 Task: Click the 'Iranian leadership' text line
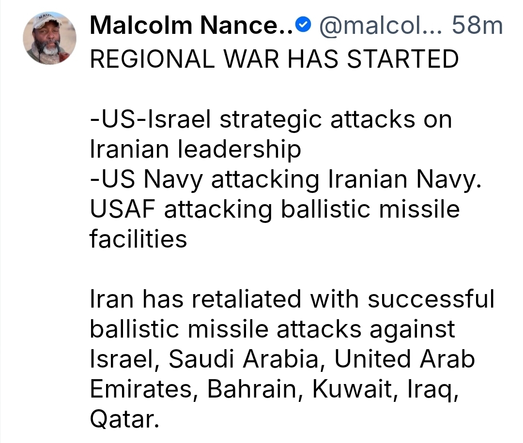(195, 149)
